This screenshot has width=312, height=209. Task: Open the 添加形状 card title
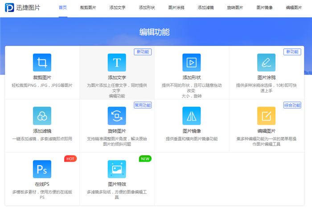coord(192,78)
